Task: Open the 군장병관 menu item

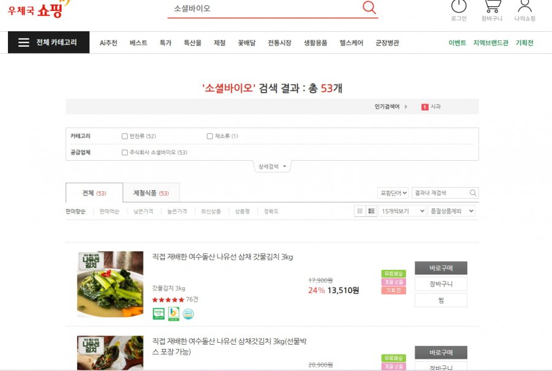Action: click(x=387, y=43)
